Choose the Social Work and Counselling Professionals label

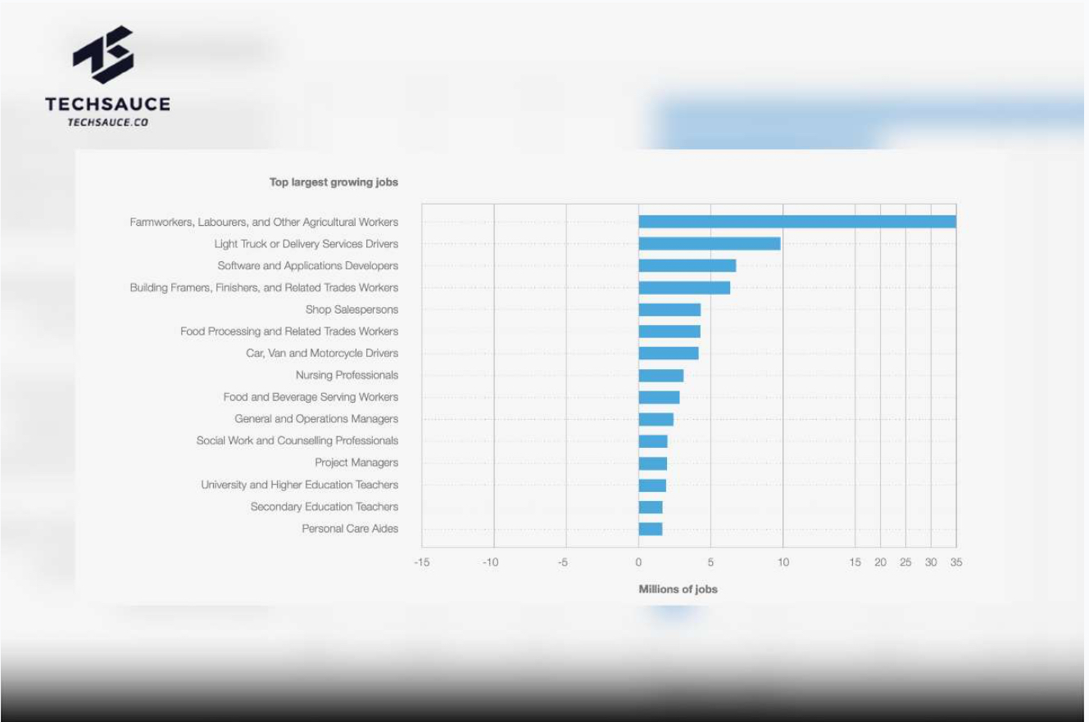tap(297, 441)
